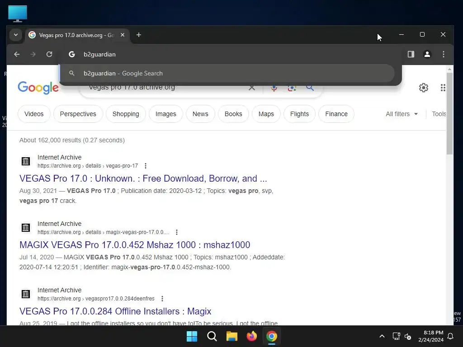
Task: Click Internet Archive favicon of MAGIX result
Action: click(26, 228)
